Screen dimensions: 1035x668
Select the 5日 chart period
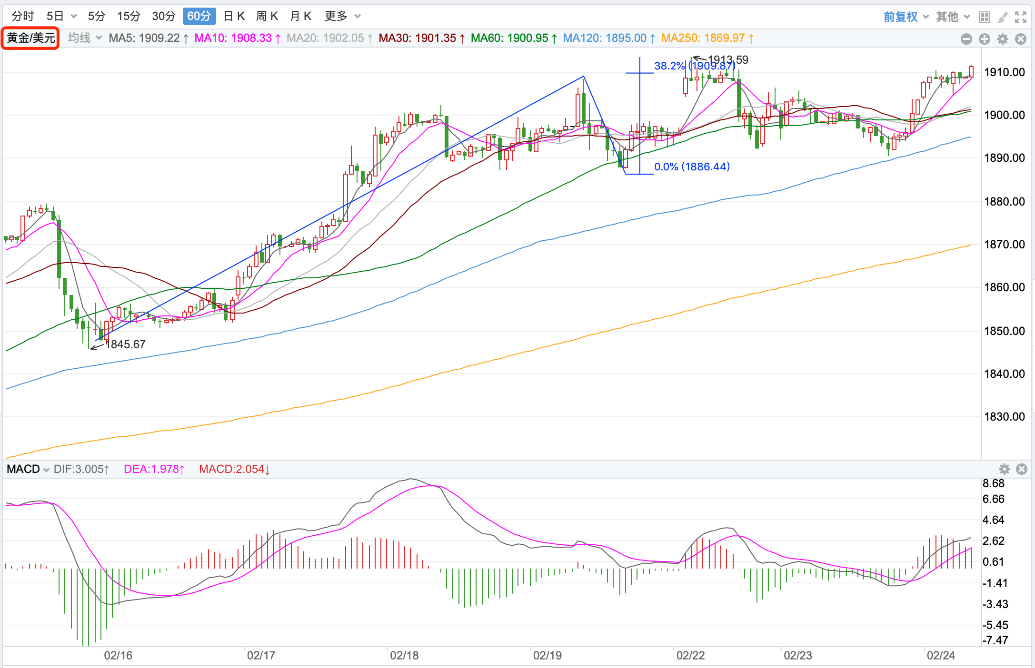pyautogui.click(x=55, y=16)
